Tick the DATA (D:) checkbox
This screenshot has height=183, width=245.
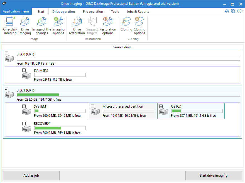pyautogui.click(x=24, y=70)
